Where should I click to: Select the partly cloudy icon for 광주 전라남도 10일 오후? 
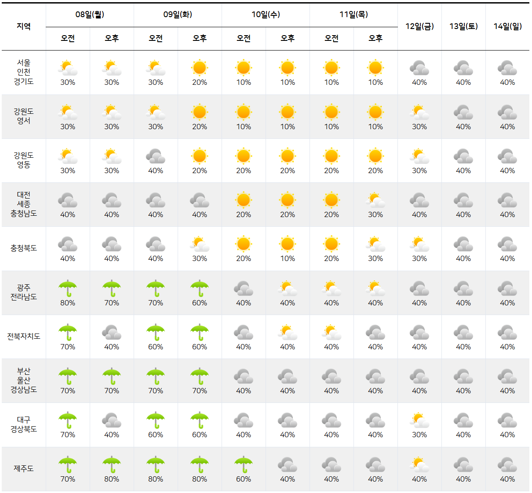[x=288, y=288]
